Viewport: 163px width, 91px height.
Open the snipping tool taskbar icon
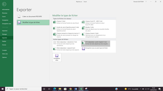tap(86, 89)
